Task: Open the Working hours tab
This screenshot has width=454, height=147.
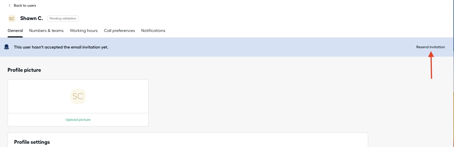Action: (x=84, y=31)
